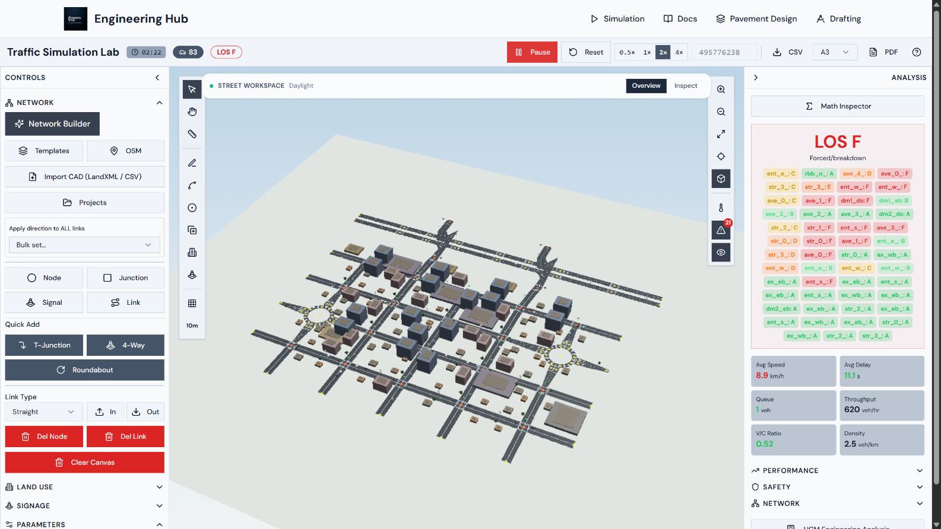Set simulation speed to 4x

pos(679,52)
